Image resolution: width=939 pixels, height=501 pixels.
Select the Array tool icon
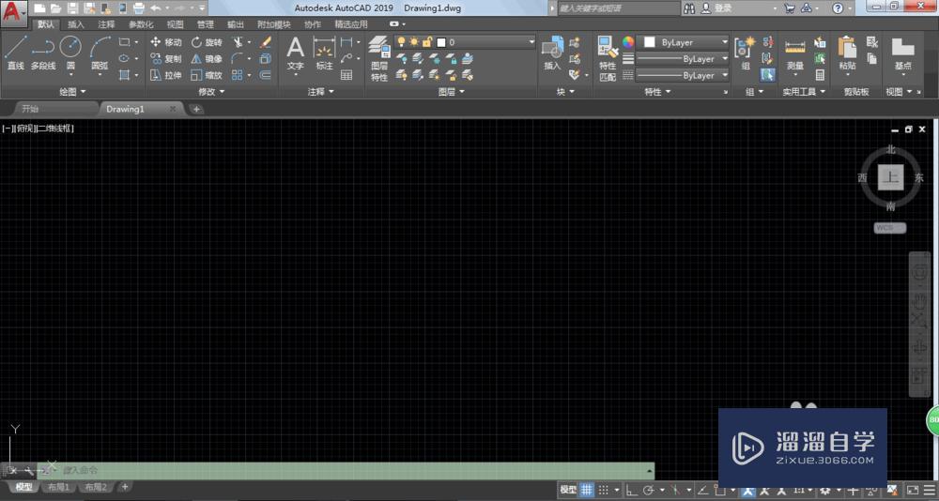238,75
